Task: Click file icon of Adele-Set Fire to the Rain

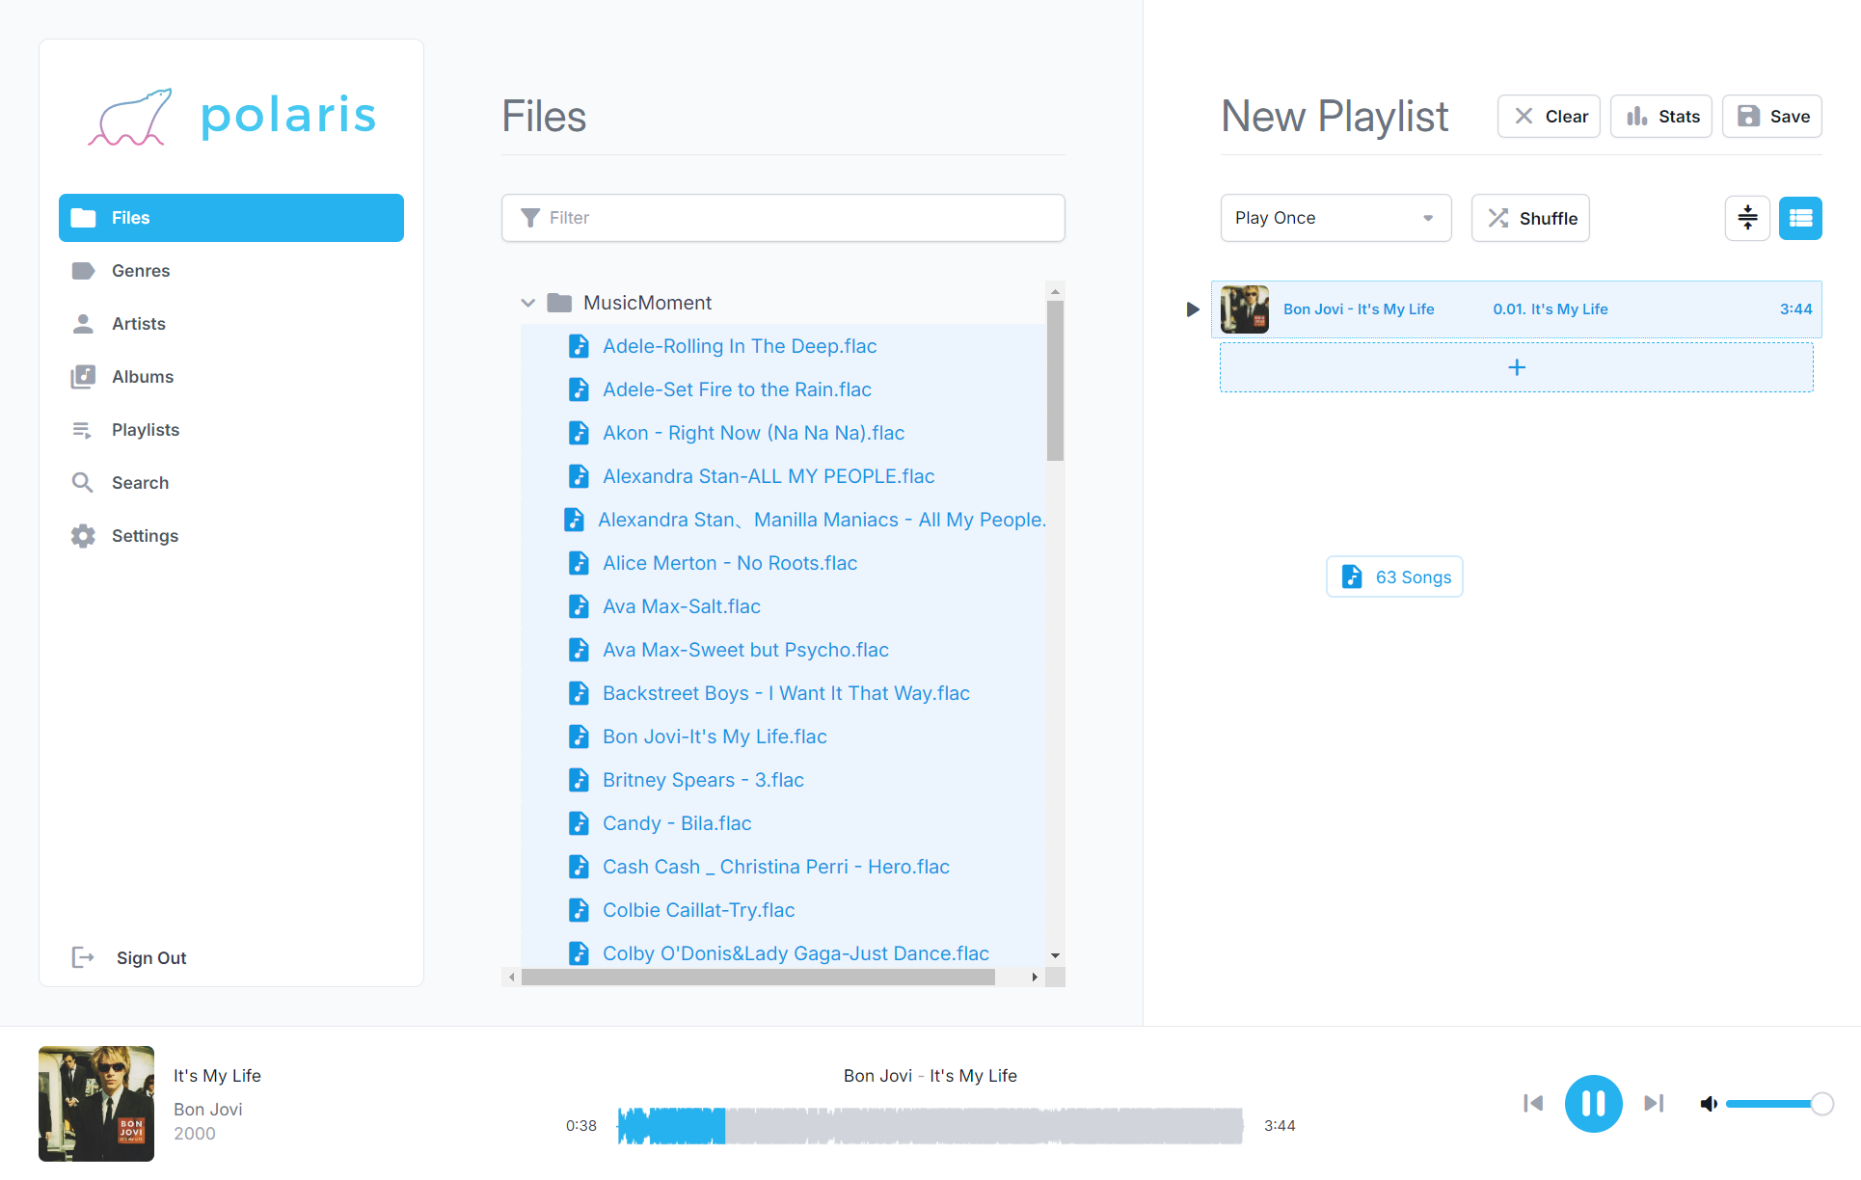Action: [579, 389]
